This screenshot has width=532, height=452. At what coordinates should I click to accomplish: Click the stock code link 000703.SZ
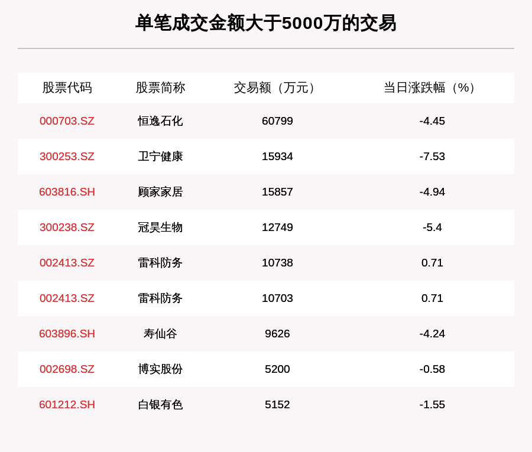(67, 121)
